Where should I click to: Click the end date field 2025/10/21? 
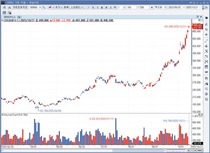coord(193,7)
